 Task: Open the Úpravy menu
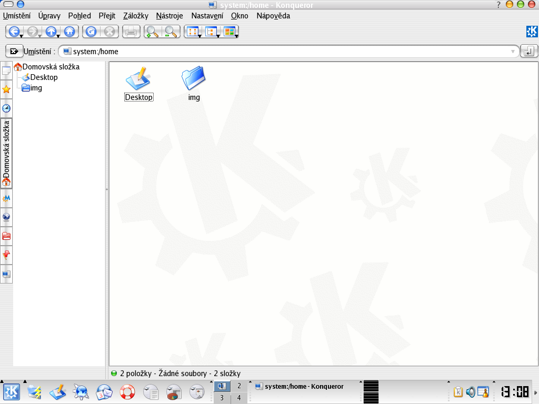49,16
